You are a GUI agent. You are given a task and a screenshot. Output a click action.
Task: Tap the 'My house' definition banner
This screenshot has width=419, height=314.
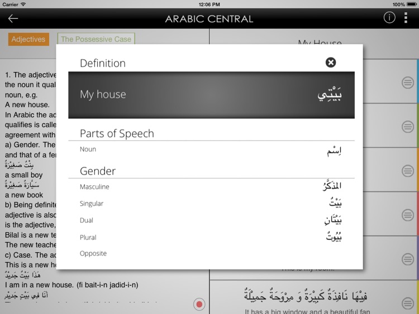coord(211,95)
